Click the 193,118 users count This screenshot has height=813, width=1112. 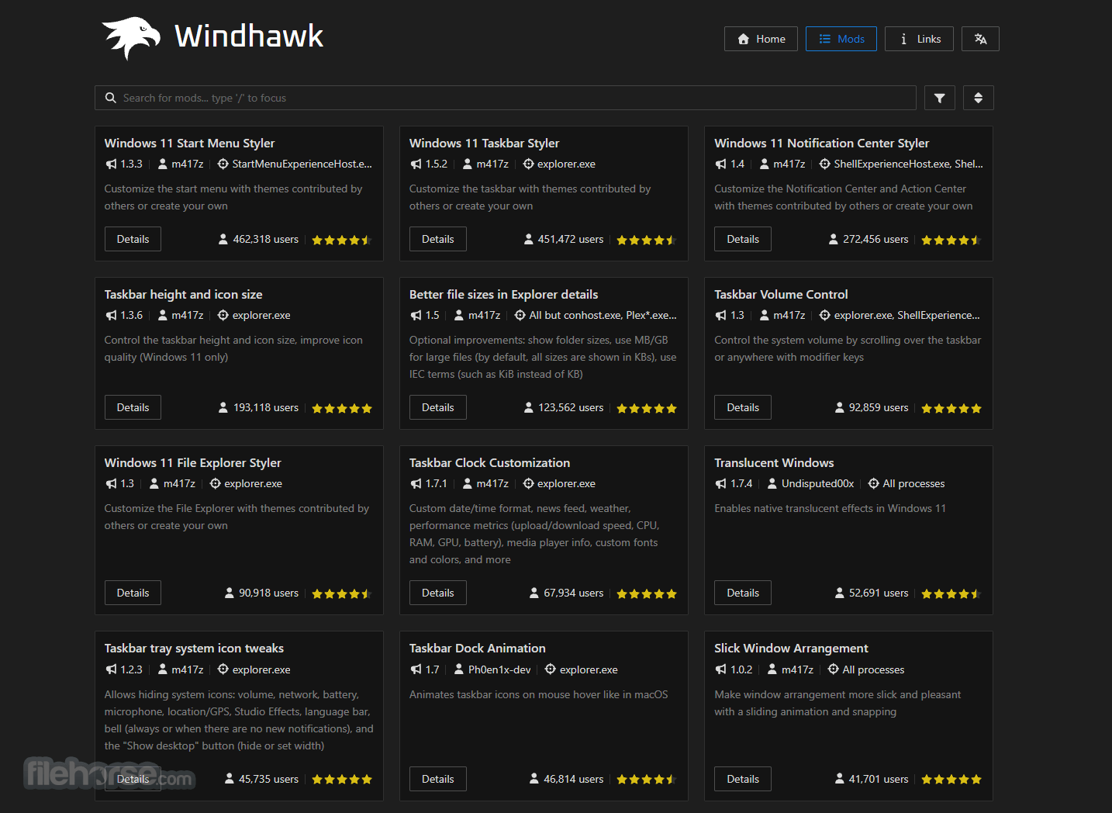coord(266,407)
